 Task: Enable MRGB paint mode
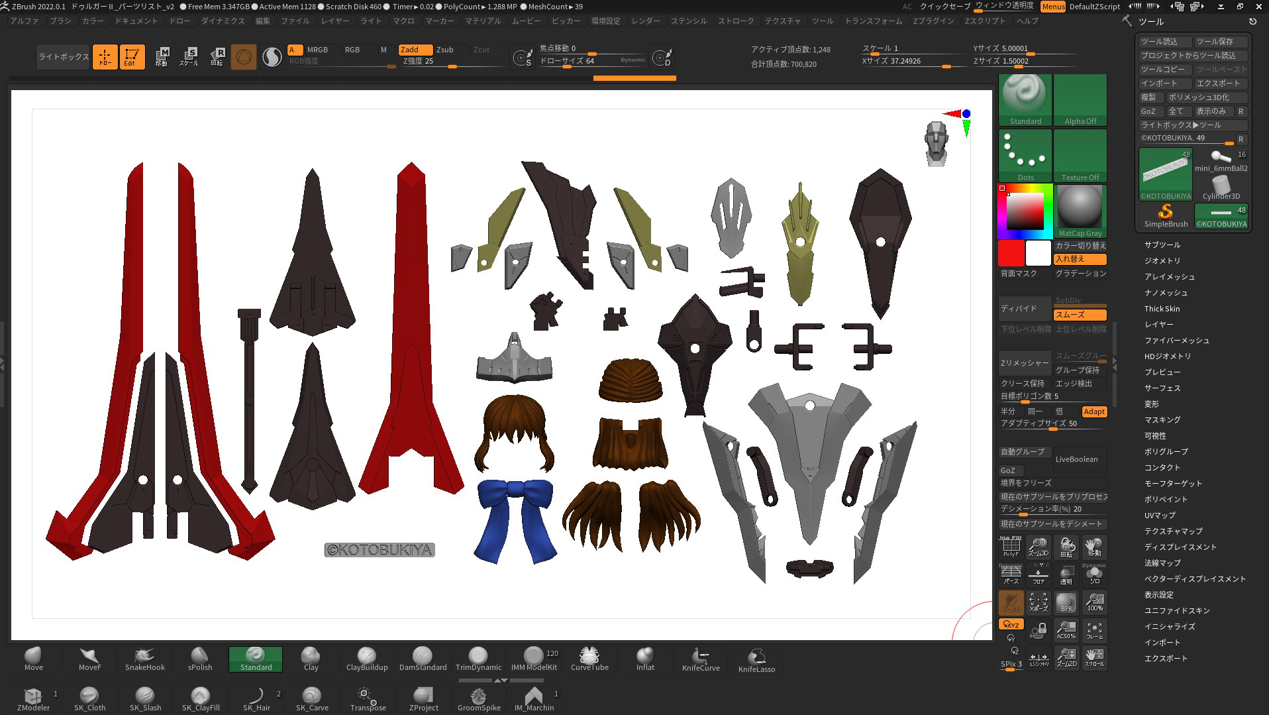coord(322,50)
